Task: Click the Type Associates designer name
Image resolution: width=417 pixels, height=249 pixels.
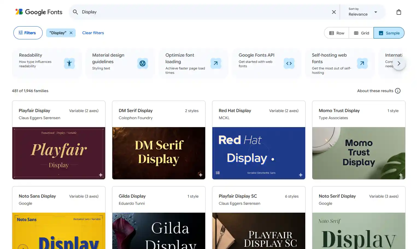Action: pyautogui.click(x=333, y=118)
